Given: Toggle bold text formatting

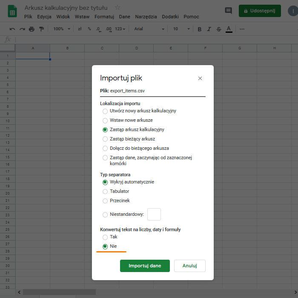Looking at the screenshot, I should [x=199, y=29].
